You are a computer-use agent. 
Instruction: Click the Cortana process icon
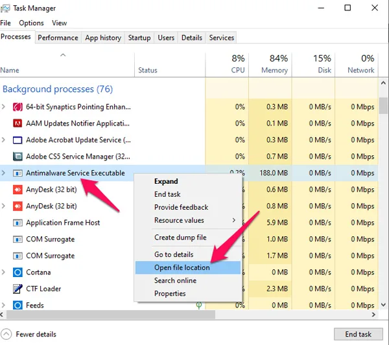[x=18, y=273]
